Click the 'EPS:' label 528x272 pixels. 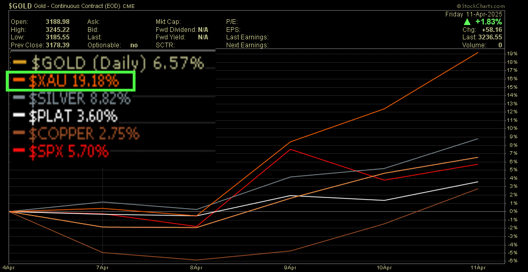click(233, 30)
